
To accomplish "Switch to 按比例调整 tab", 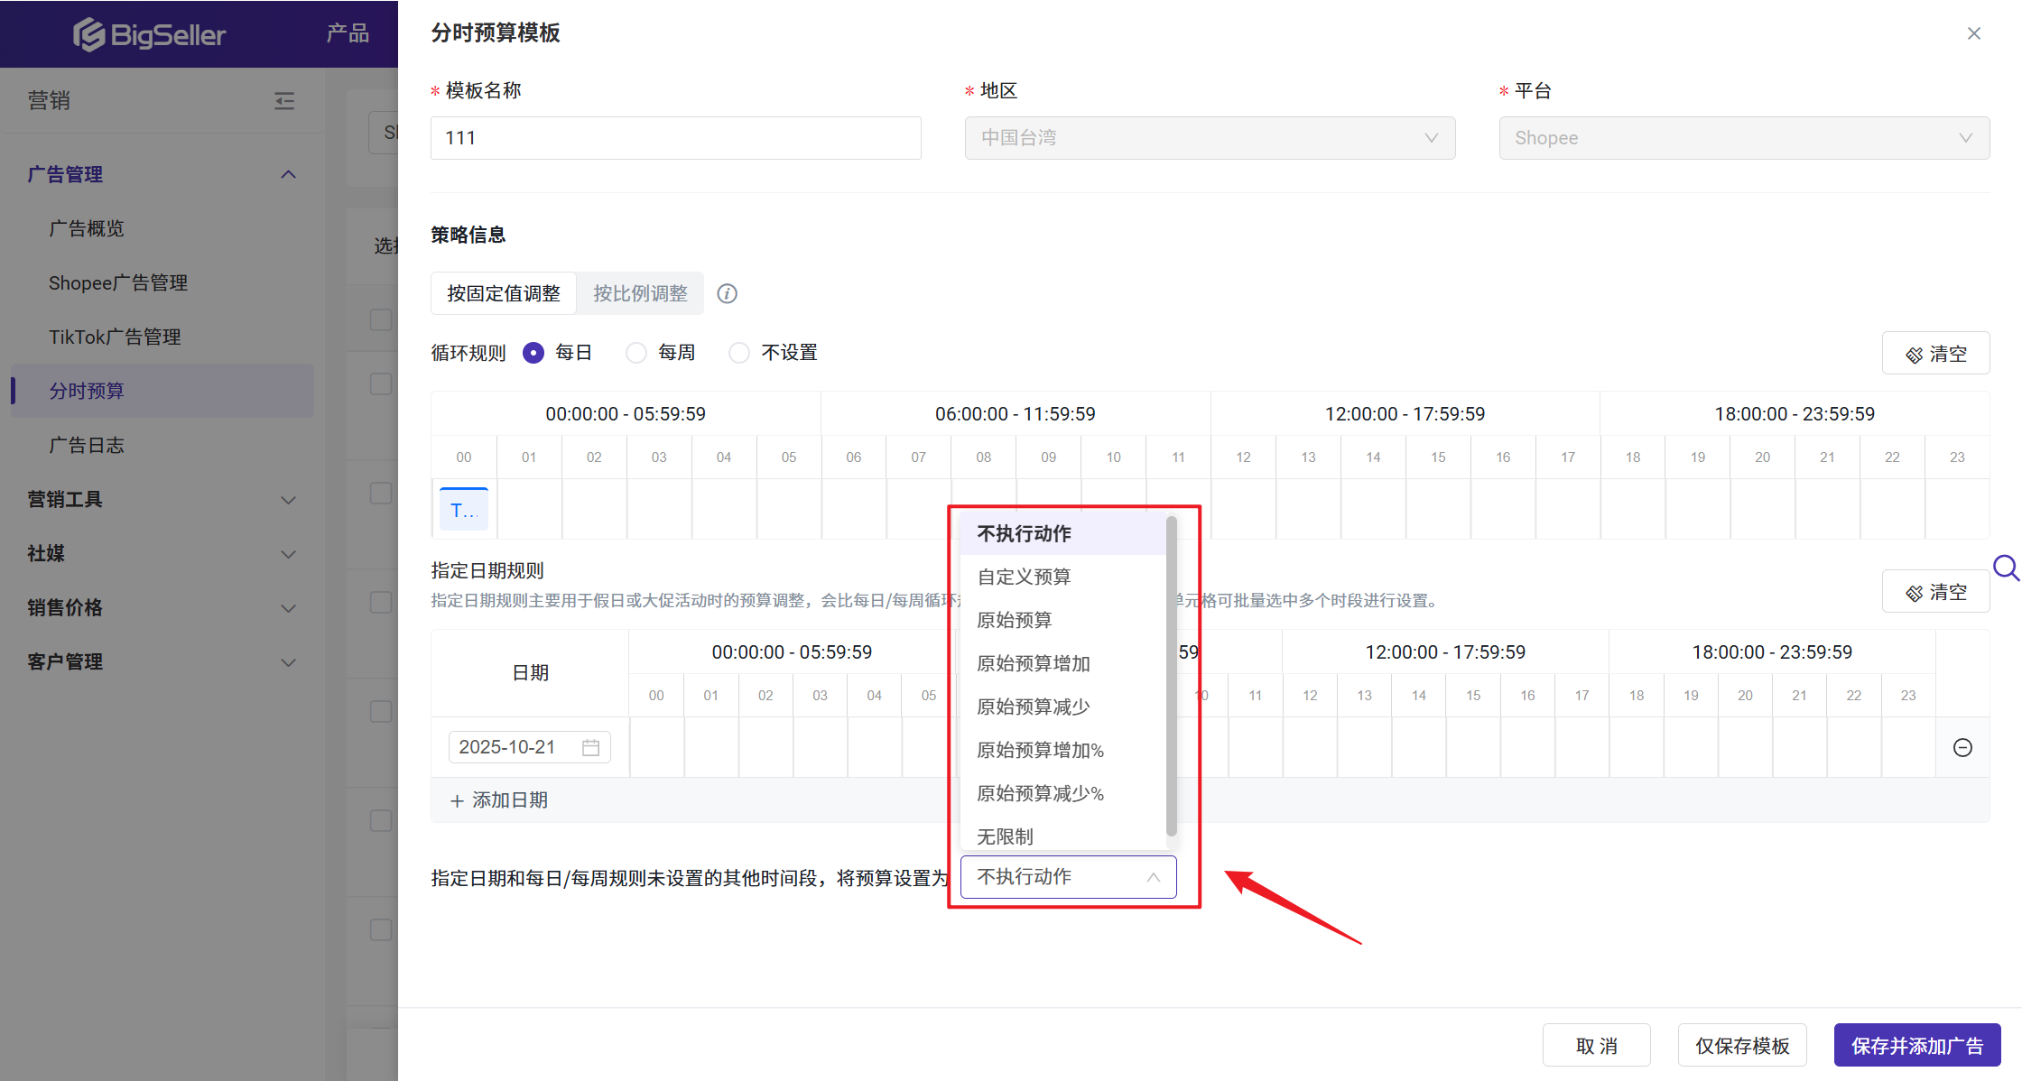I will 640,293.
